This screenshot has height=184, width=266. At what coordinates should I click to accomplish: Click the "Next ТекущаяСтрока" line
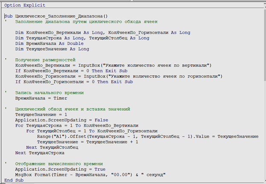40,153
